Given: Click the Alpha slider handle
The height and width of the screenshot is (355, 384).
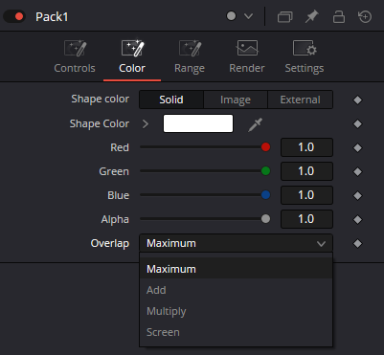Looking at the screenshot, I should pyautogui.click(x=265, y=219).
